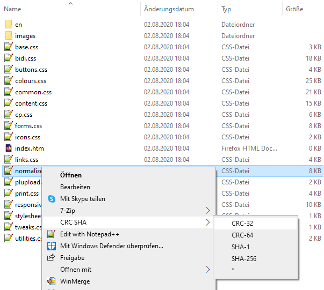Viewport: 324px width, 290px height.
Task: Click the Windows Defender shield icon
Action: point(52,246)
